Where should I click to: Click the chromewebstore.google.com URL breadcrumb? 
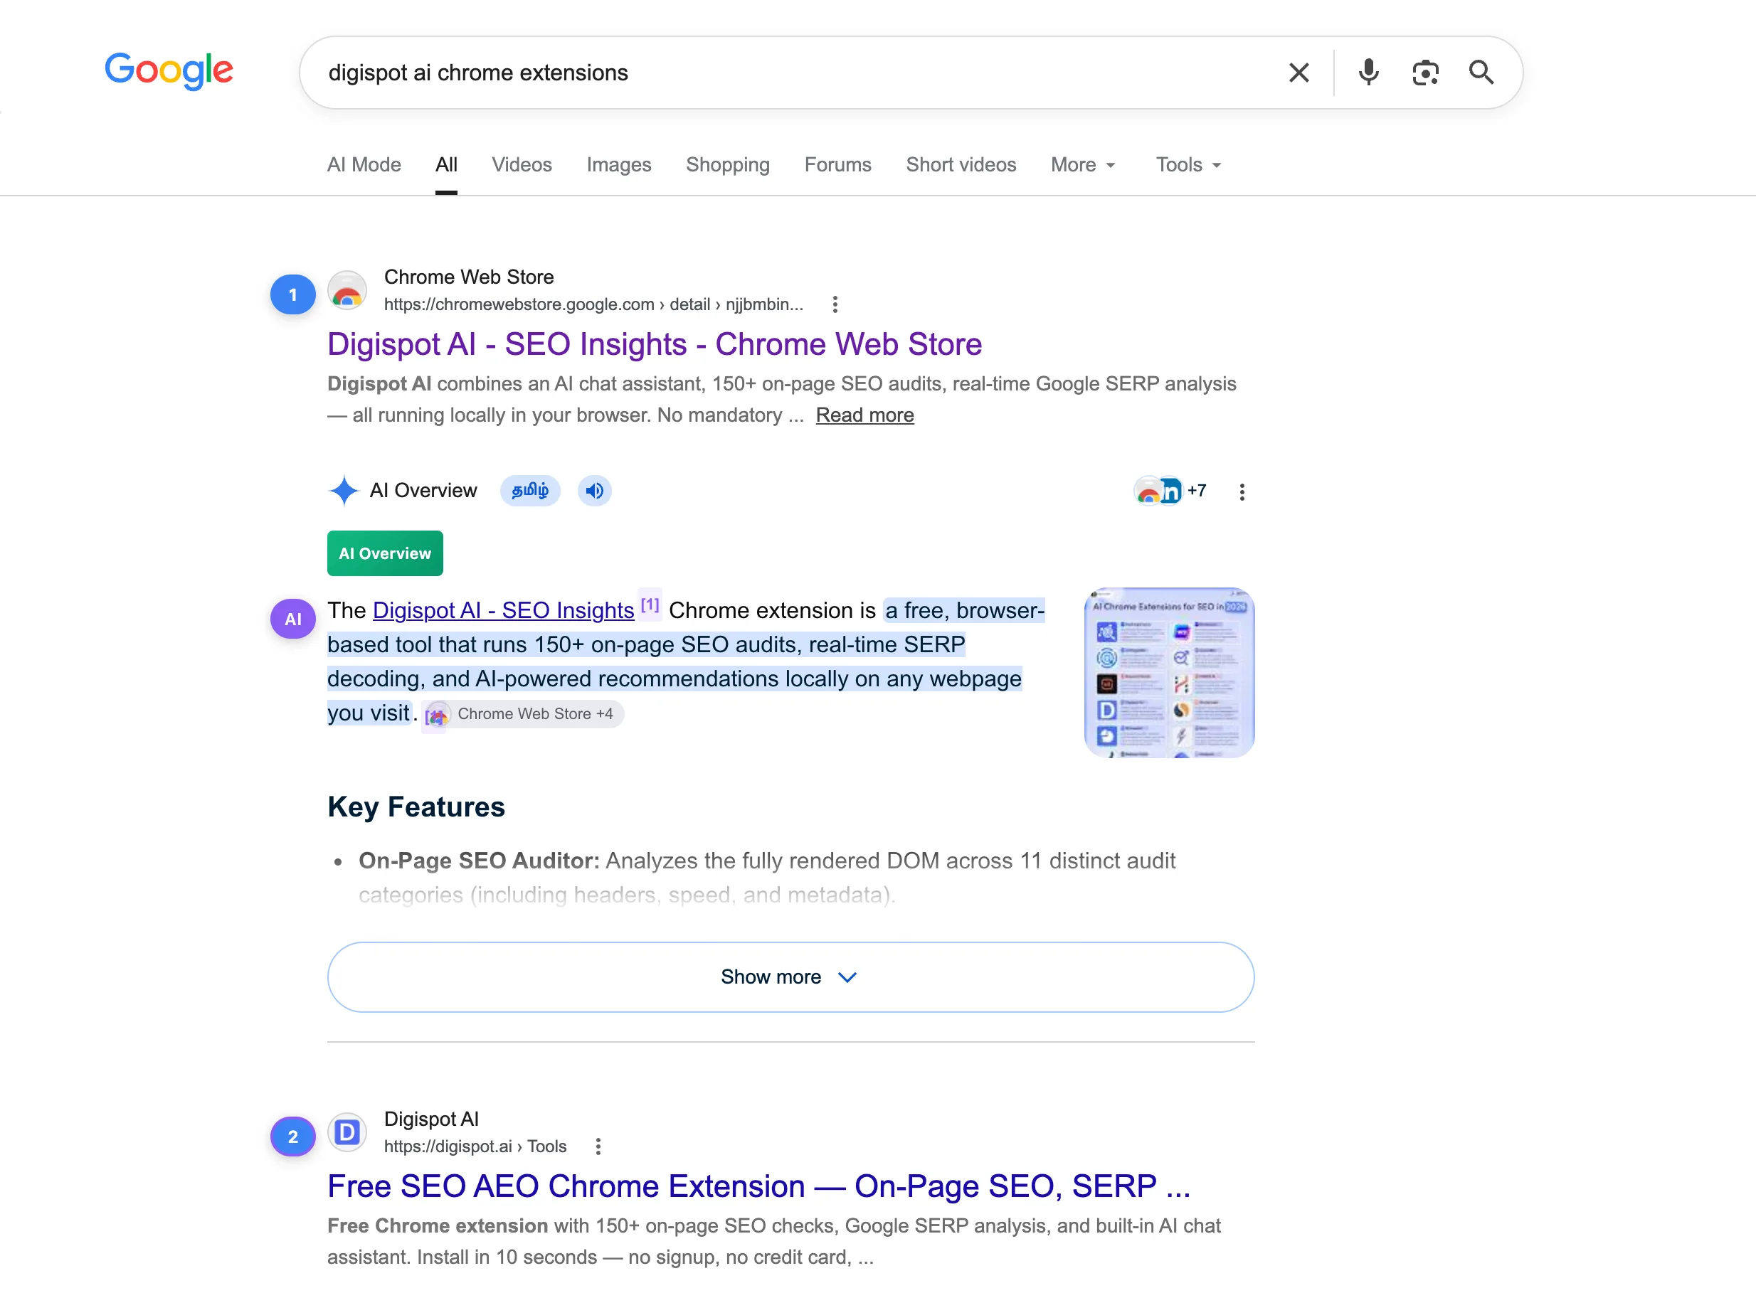click(593, 304)
